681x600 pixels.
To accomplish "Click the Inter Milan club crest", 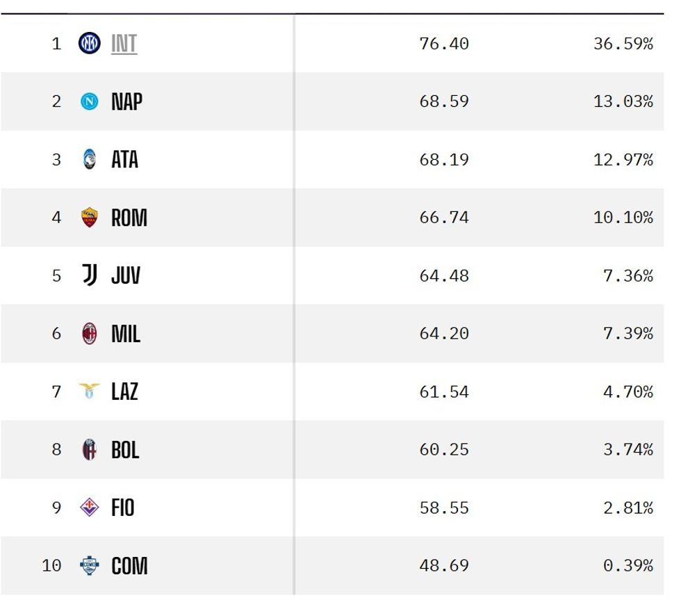I will point(89,44).
